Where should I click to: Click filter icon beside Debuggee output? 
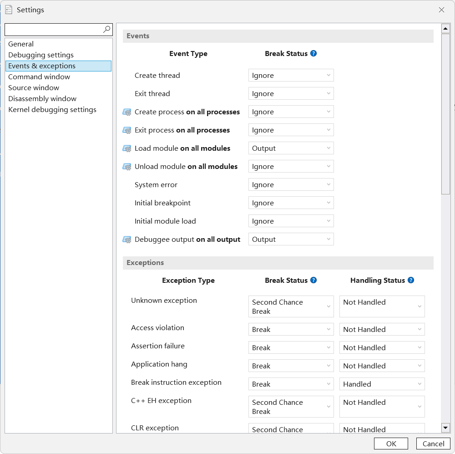[127, 240]
